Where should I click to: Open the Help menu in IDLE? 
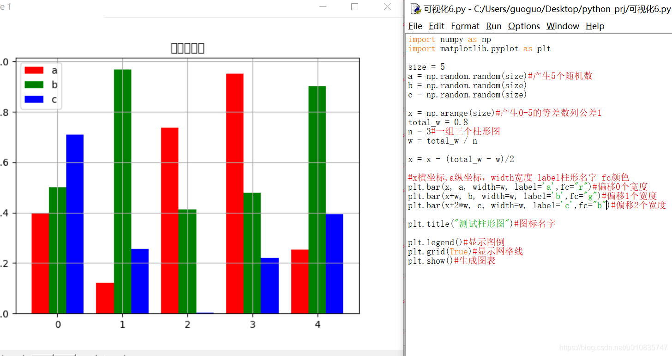point(595,26)
